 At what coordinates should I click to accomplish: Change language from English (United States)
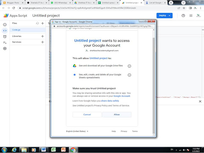click(77, 131)
